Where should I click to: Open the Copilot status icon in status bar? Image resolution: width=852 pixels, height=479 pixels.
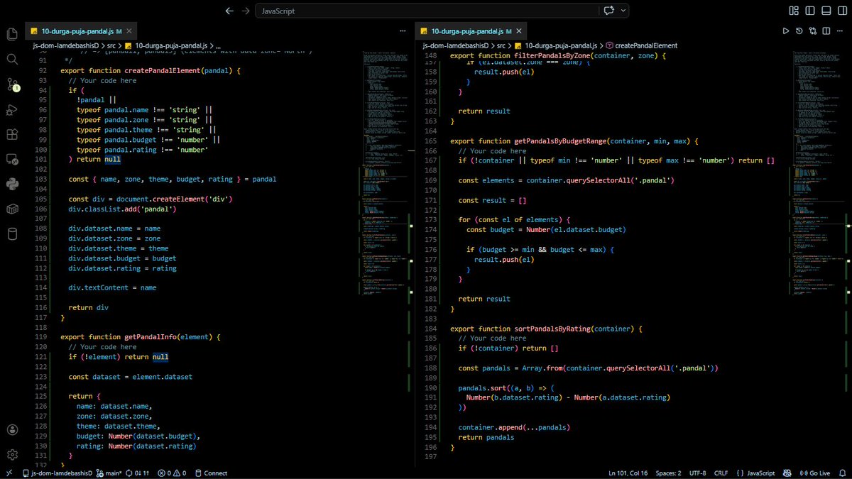(x=787, y=473)
